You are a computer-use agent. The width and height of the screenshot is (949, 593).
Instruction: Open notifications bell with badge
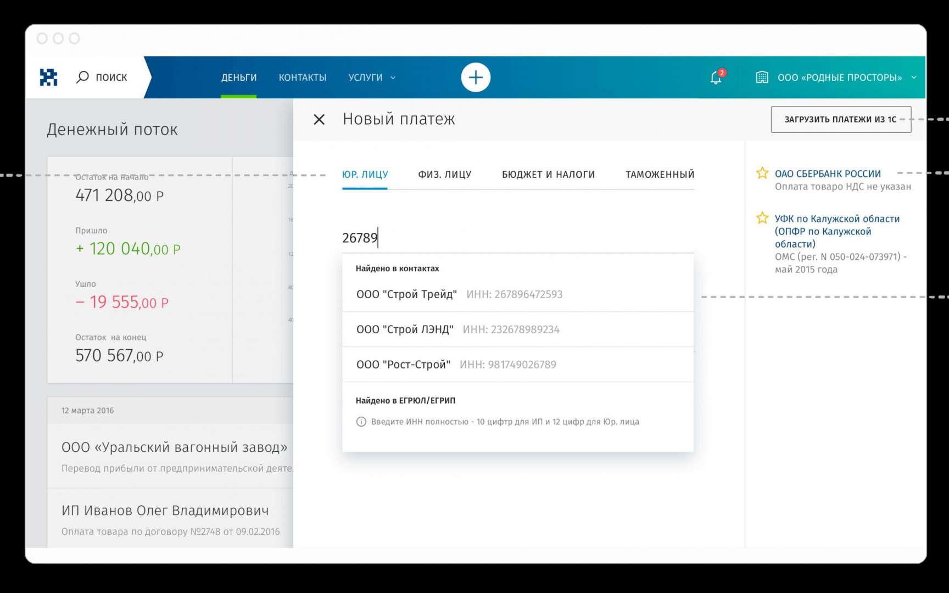(717, 77)
